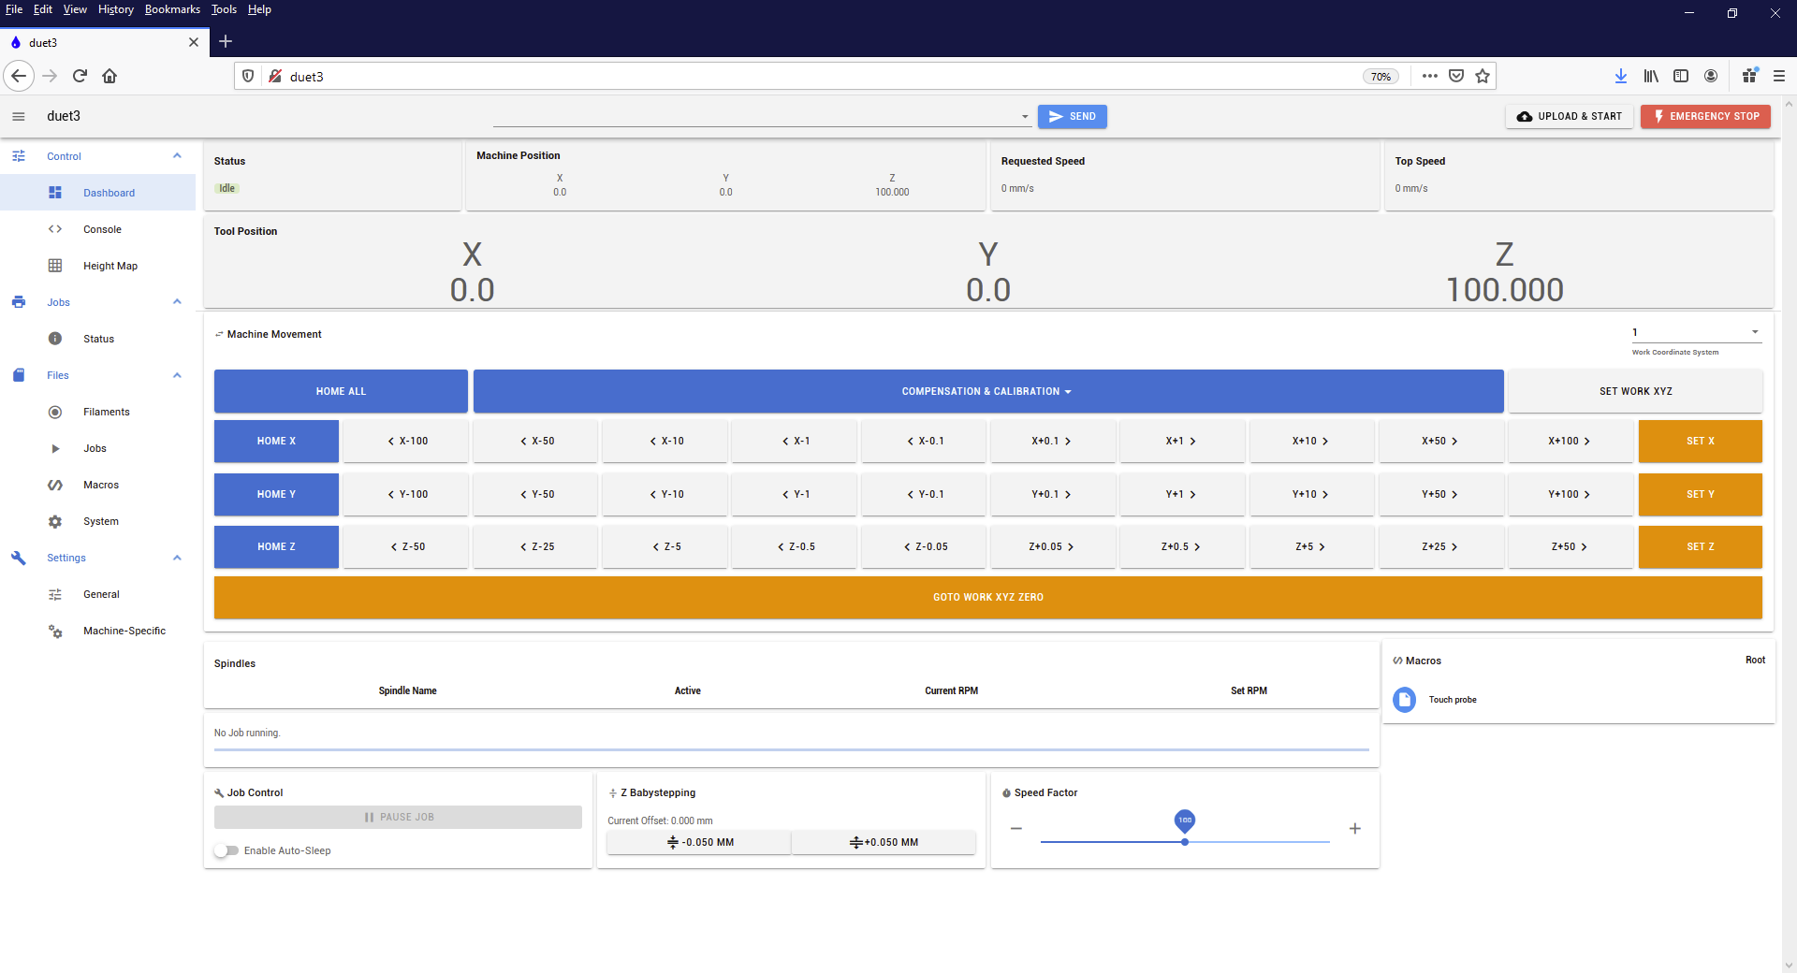Save page to Pocket icon

tap(1456, 76)
